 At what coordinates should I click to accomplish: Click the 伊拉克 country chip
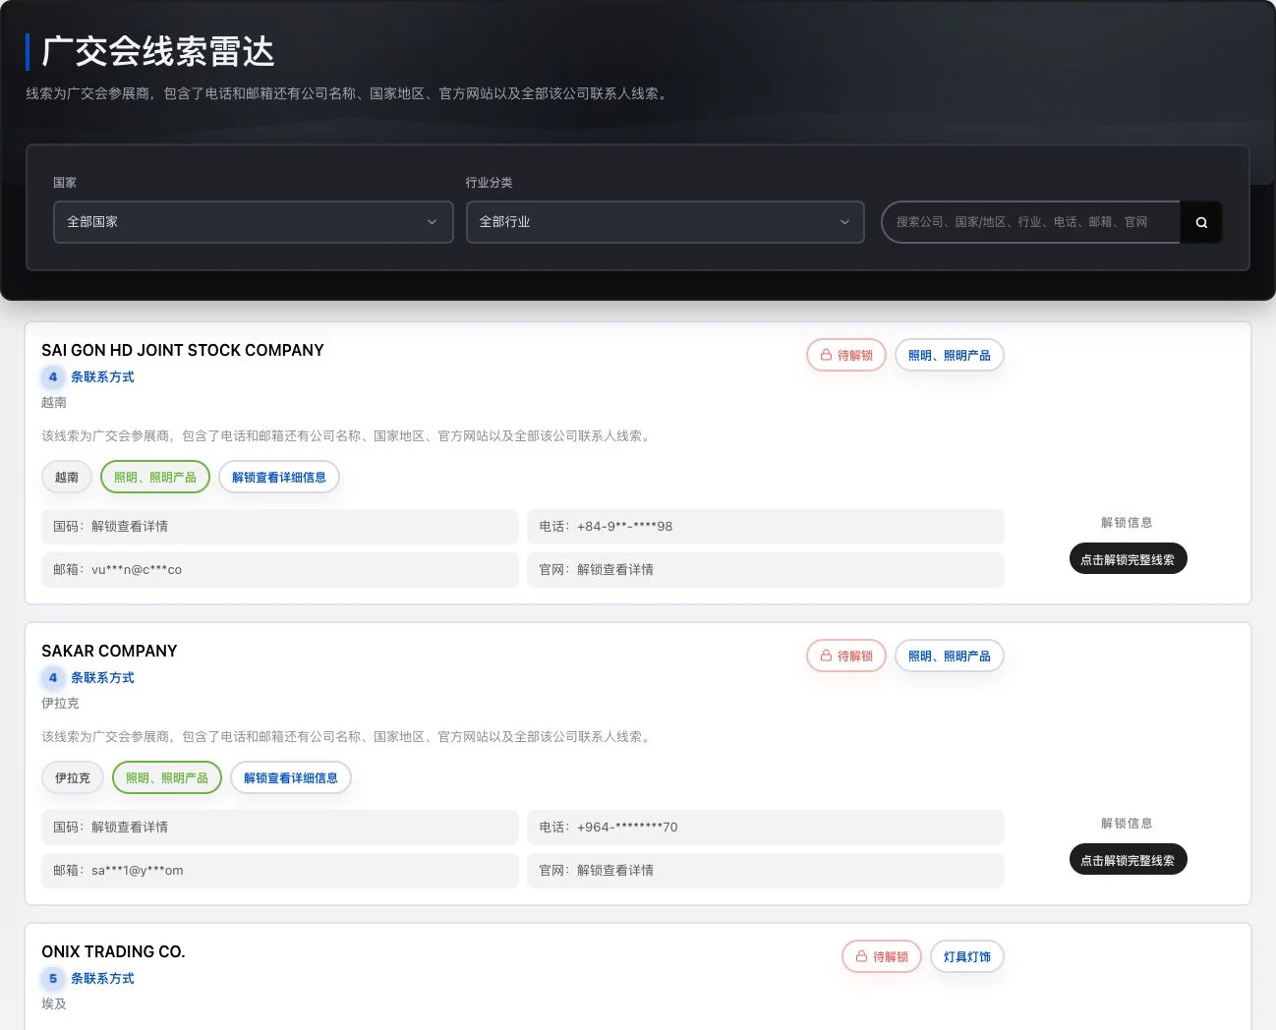(x=73, y=778)
